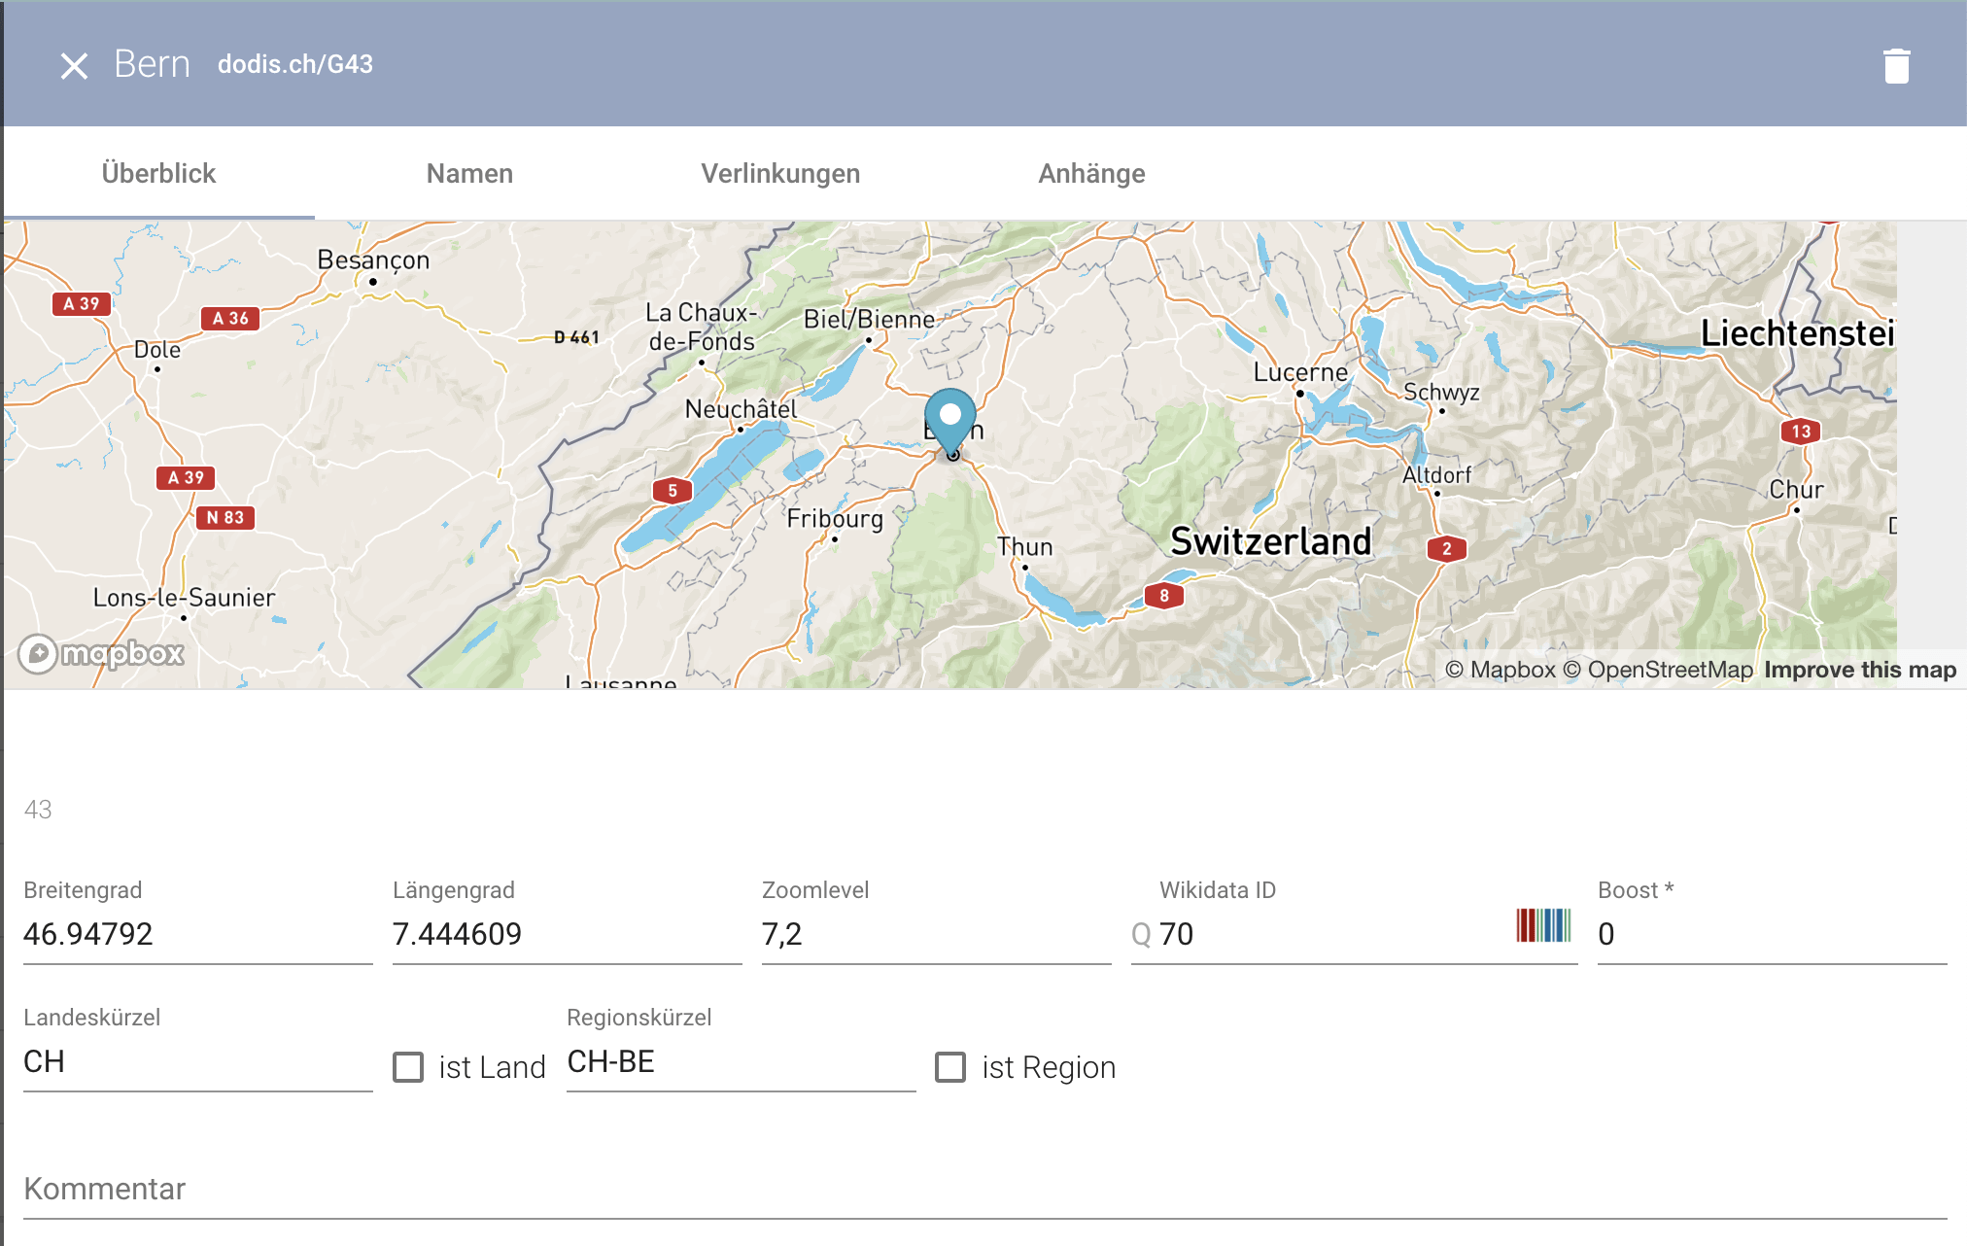Click into the Kommentar text field
This screenshot has width=1967, height=1246.
click(983, 1190)
